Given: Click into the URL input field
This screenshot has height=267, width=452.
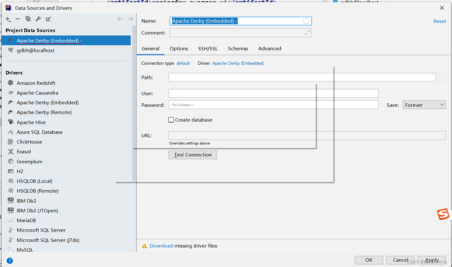Looking at the screenshot, I should (x=307, y=135).
